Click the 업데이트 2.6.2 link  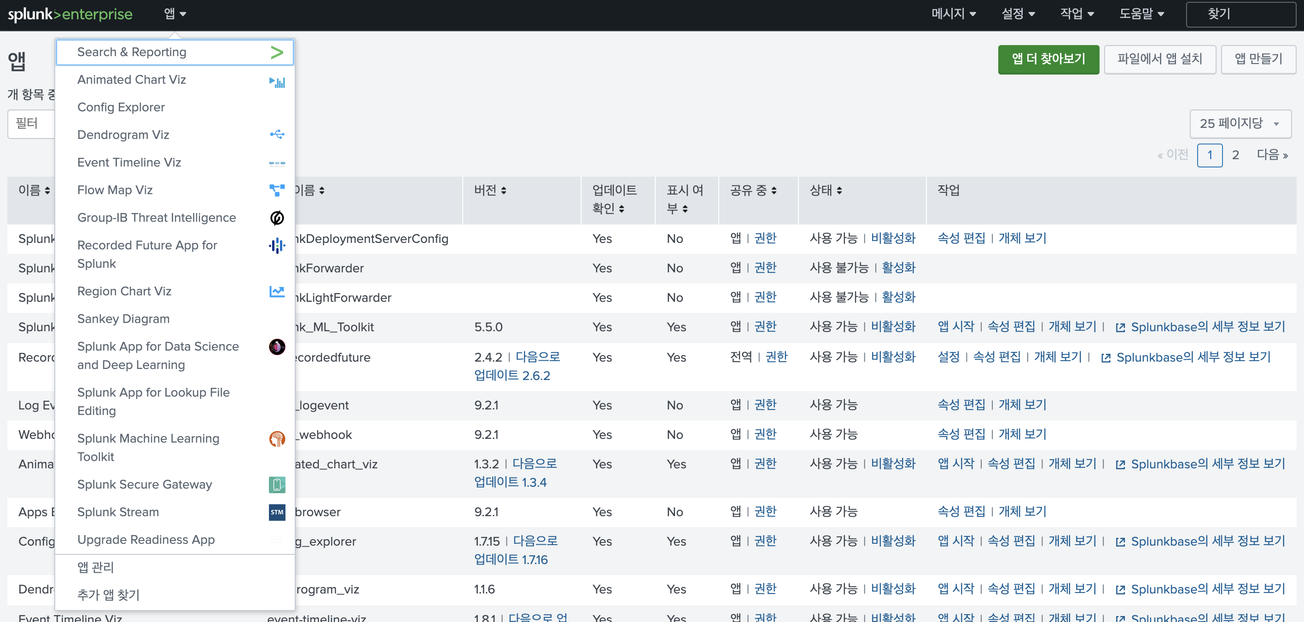point(512,376)
